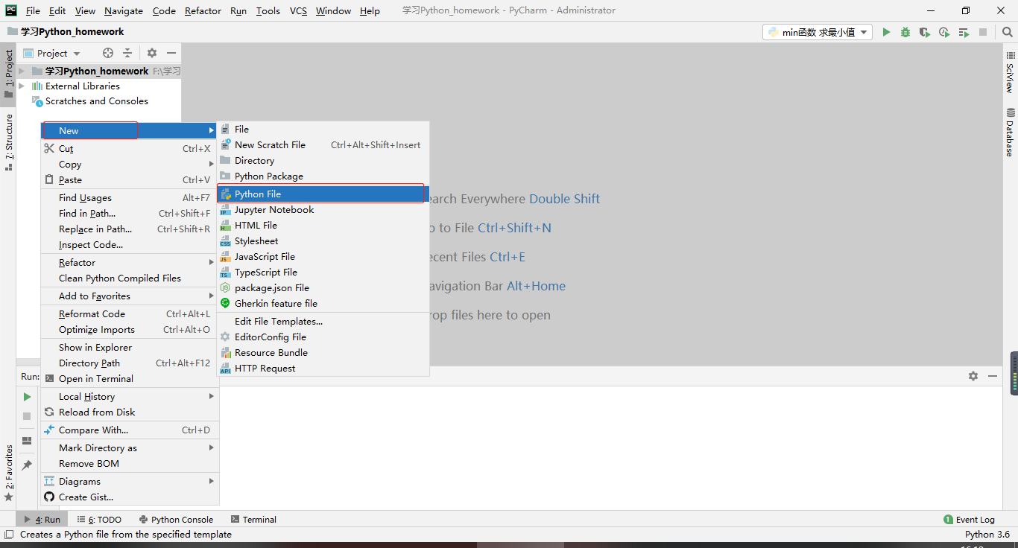Viewport: 1018px width, 548px height.
Task: Open the Refactor submenu in context menu
Action: 130,263
